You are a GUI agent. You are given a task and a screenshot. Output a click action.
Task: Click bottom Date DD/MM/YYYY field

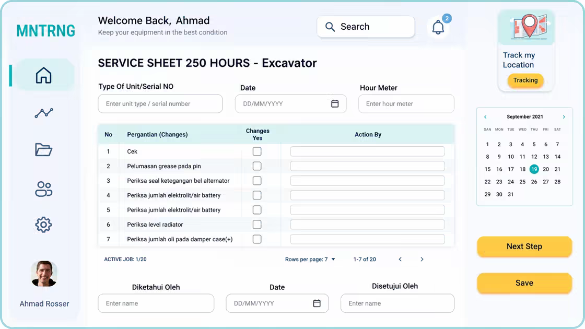pyautogui.click(x=277, y=303)
